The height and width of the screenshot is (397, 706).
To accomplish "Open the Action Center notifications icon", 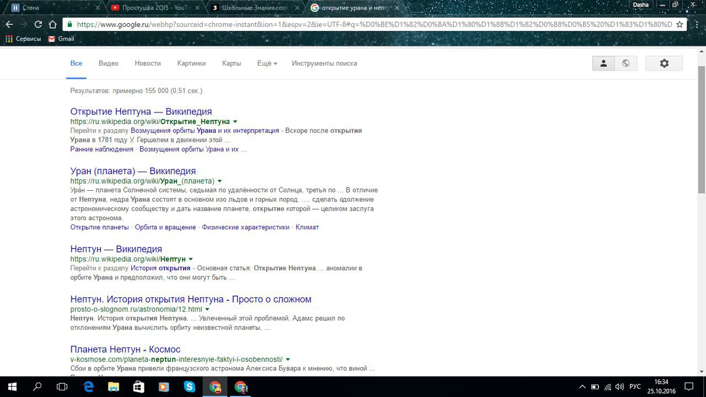I will click(688, 387).
